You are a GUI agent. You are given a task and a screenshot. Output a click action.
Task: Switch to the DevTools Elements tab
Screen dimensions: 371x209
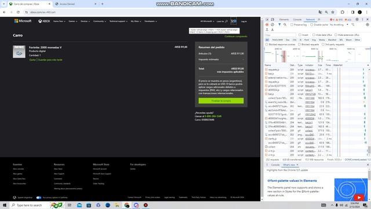click(x=284, y=19)
